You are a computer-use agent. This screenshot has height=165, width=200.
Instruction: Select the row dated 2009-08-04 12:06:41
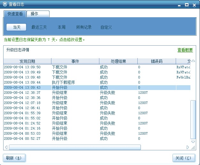(97, 108)
